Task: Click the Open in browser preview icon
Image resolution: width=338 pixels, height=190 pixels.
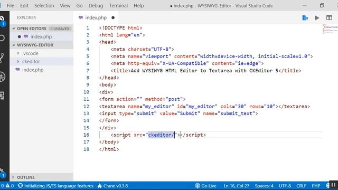Action: click(x=305, y=18)
